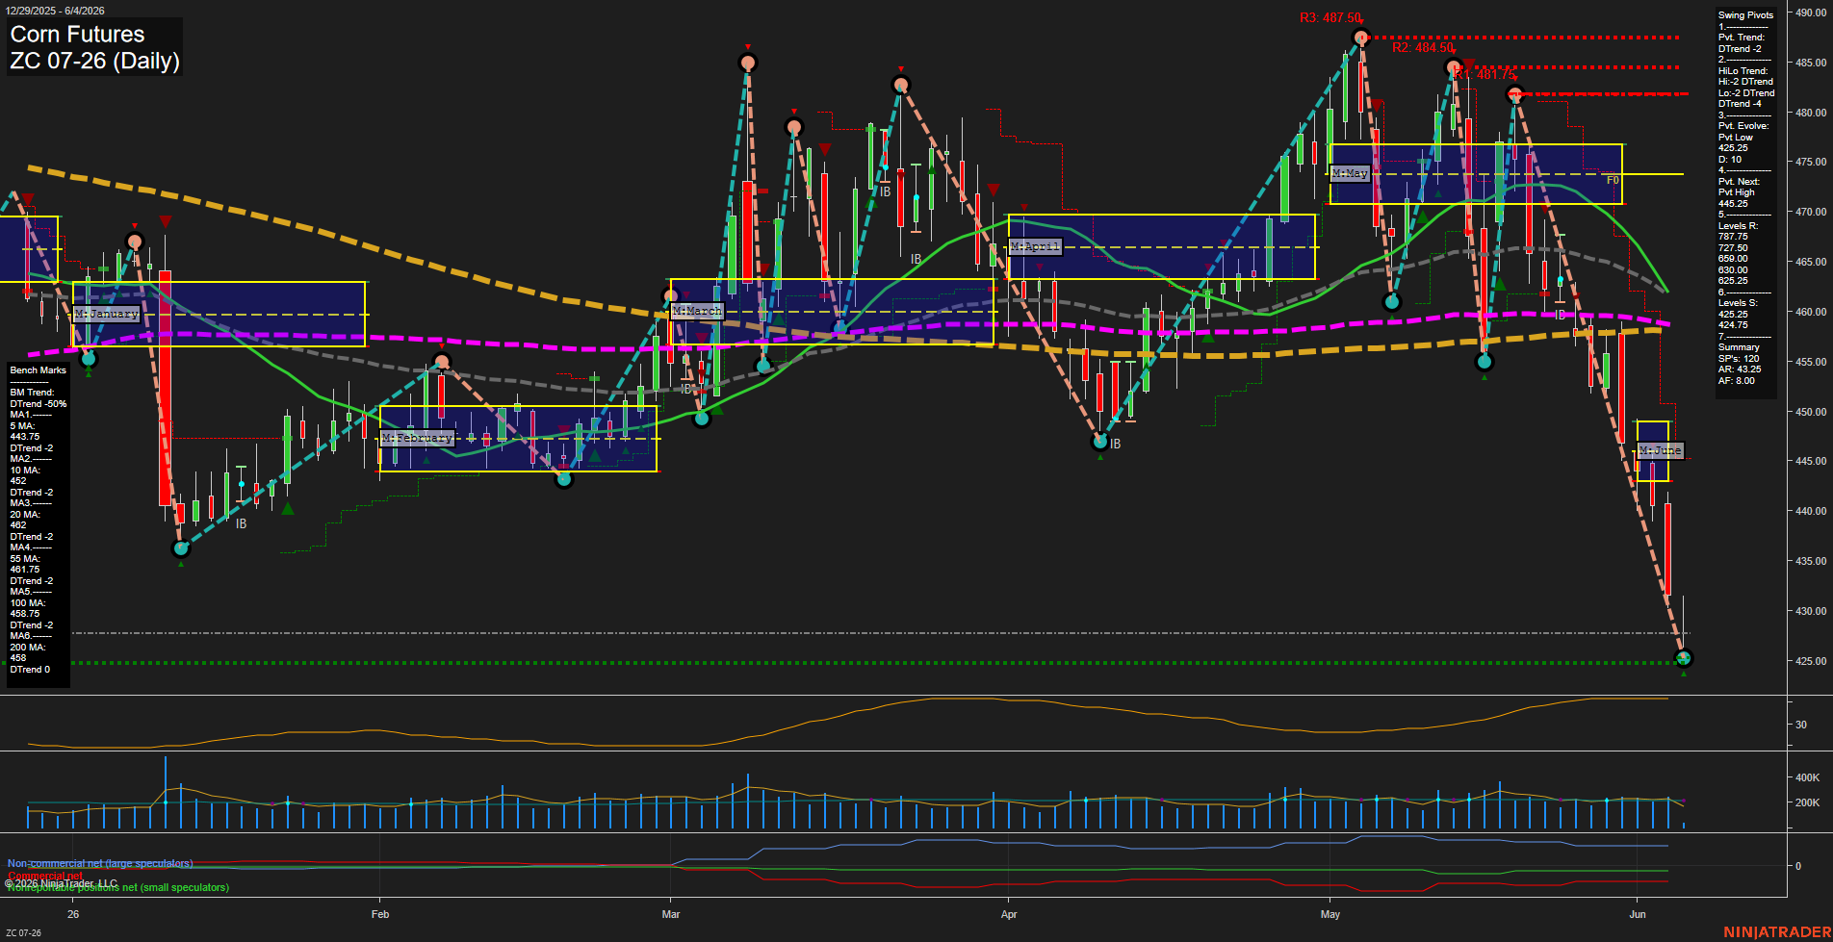
Task: Click the 'Bench Marks' panel heading
Action: coord(39,370)
